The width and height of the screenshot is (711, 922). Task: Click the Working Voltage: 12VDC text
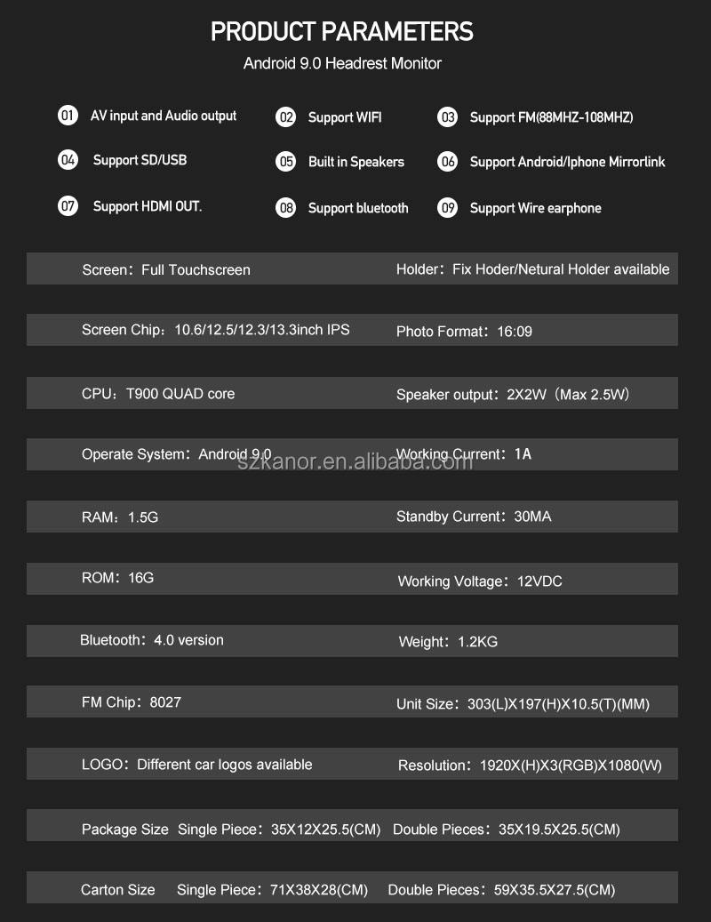480,581
